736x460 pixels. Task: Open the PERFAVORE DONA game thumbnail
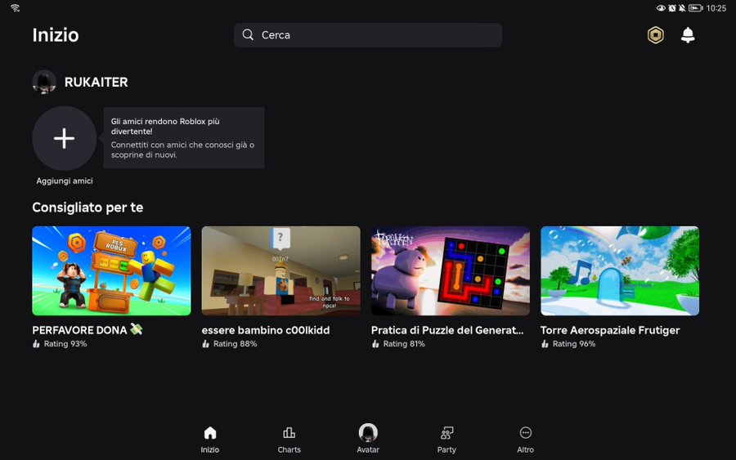(x=111, y=271)
